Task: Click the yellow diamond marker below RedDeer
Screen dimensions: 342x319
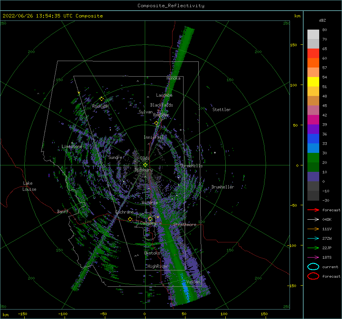Action: pyautogui.click(x=157, y=123)
